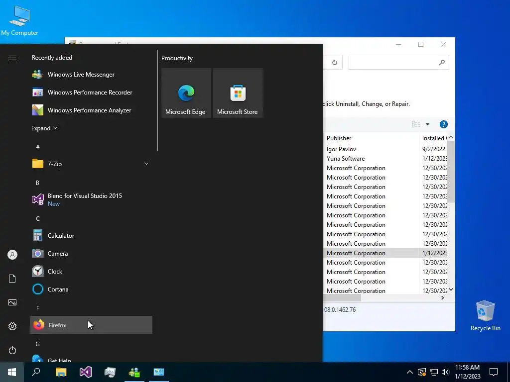Jump to the letter G index header
Image resolution: width=510 pixels, height=382 pixels.
point(38,344)
